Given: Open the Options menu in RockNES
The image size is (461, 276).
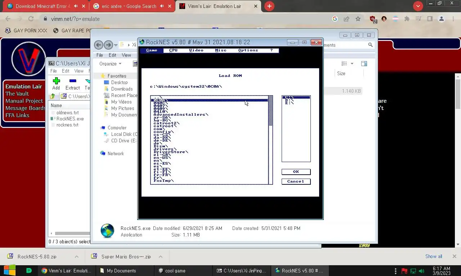Looking at the screenshot, I should click(x=248, y=50).
